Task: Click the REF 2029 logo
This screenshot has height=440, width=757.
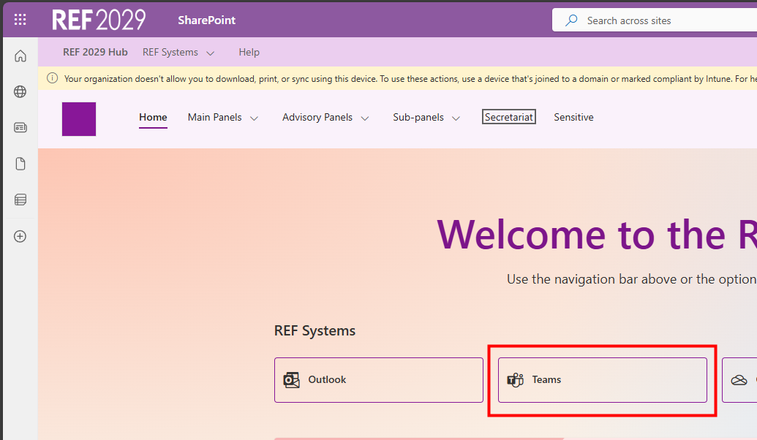Action: [99, 20]
